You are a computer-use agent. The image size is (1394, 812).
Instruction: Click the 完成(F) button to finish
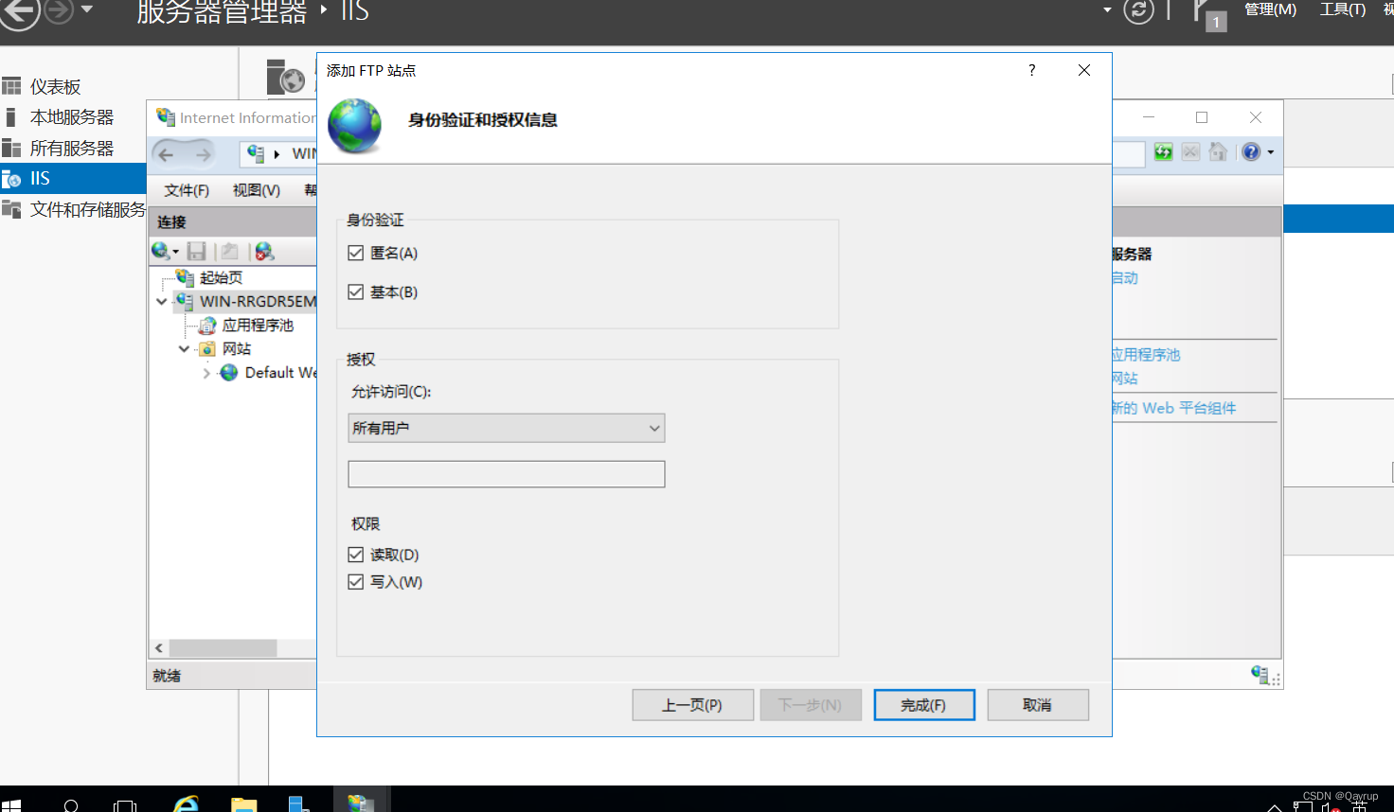pos(923,704)
